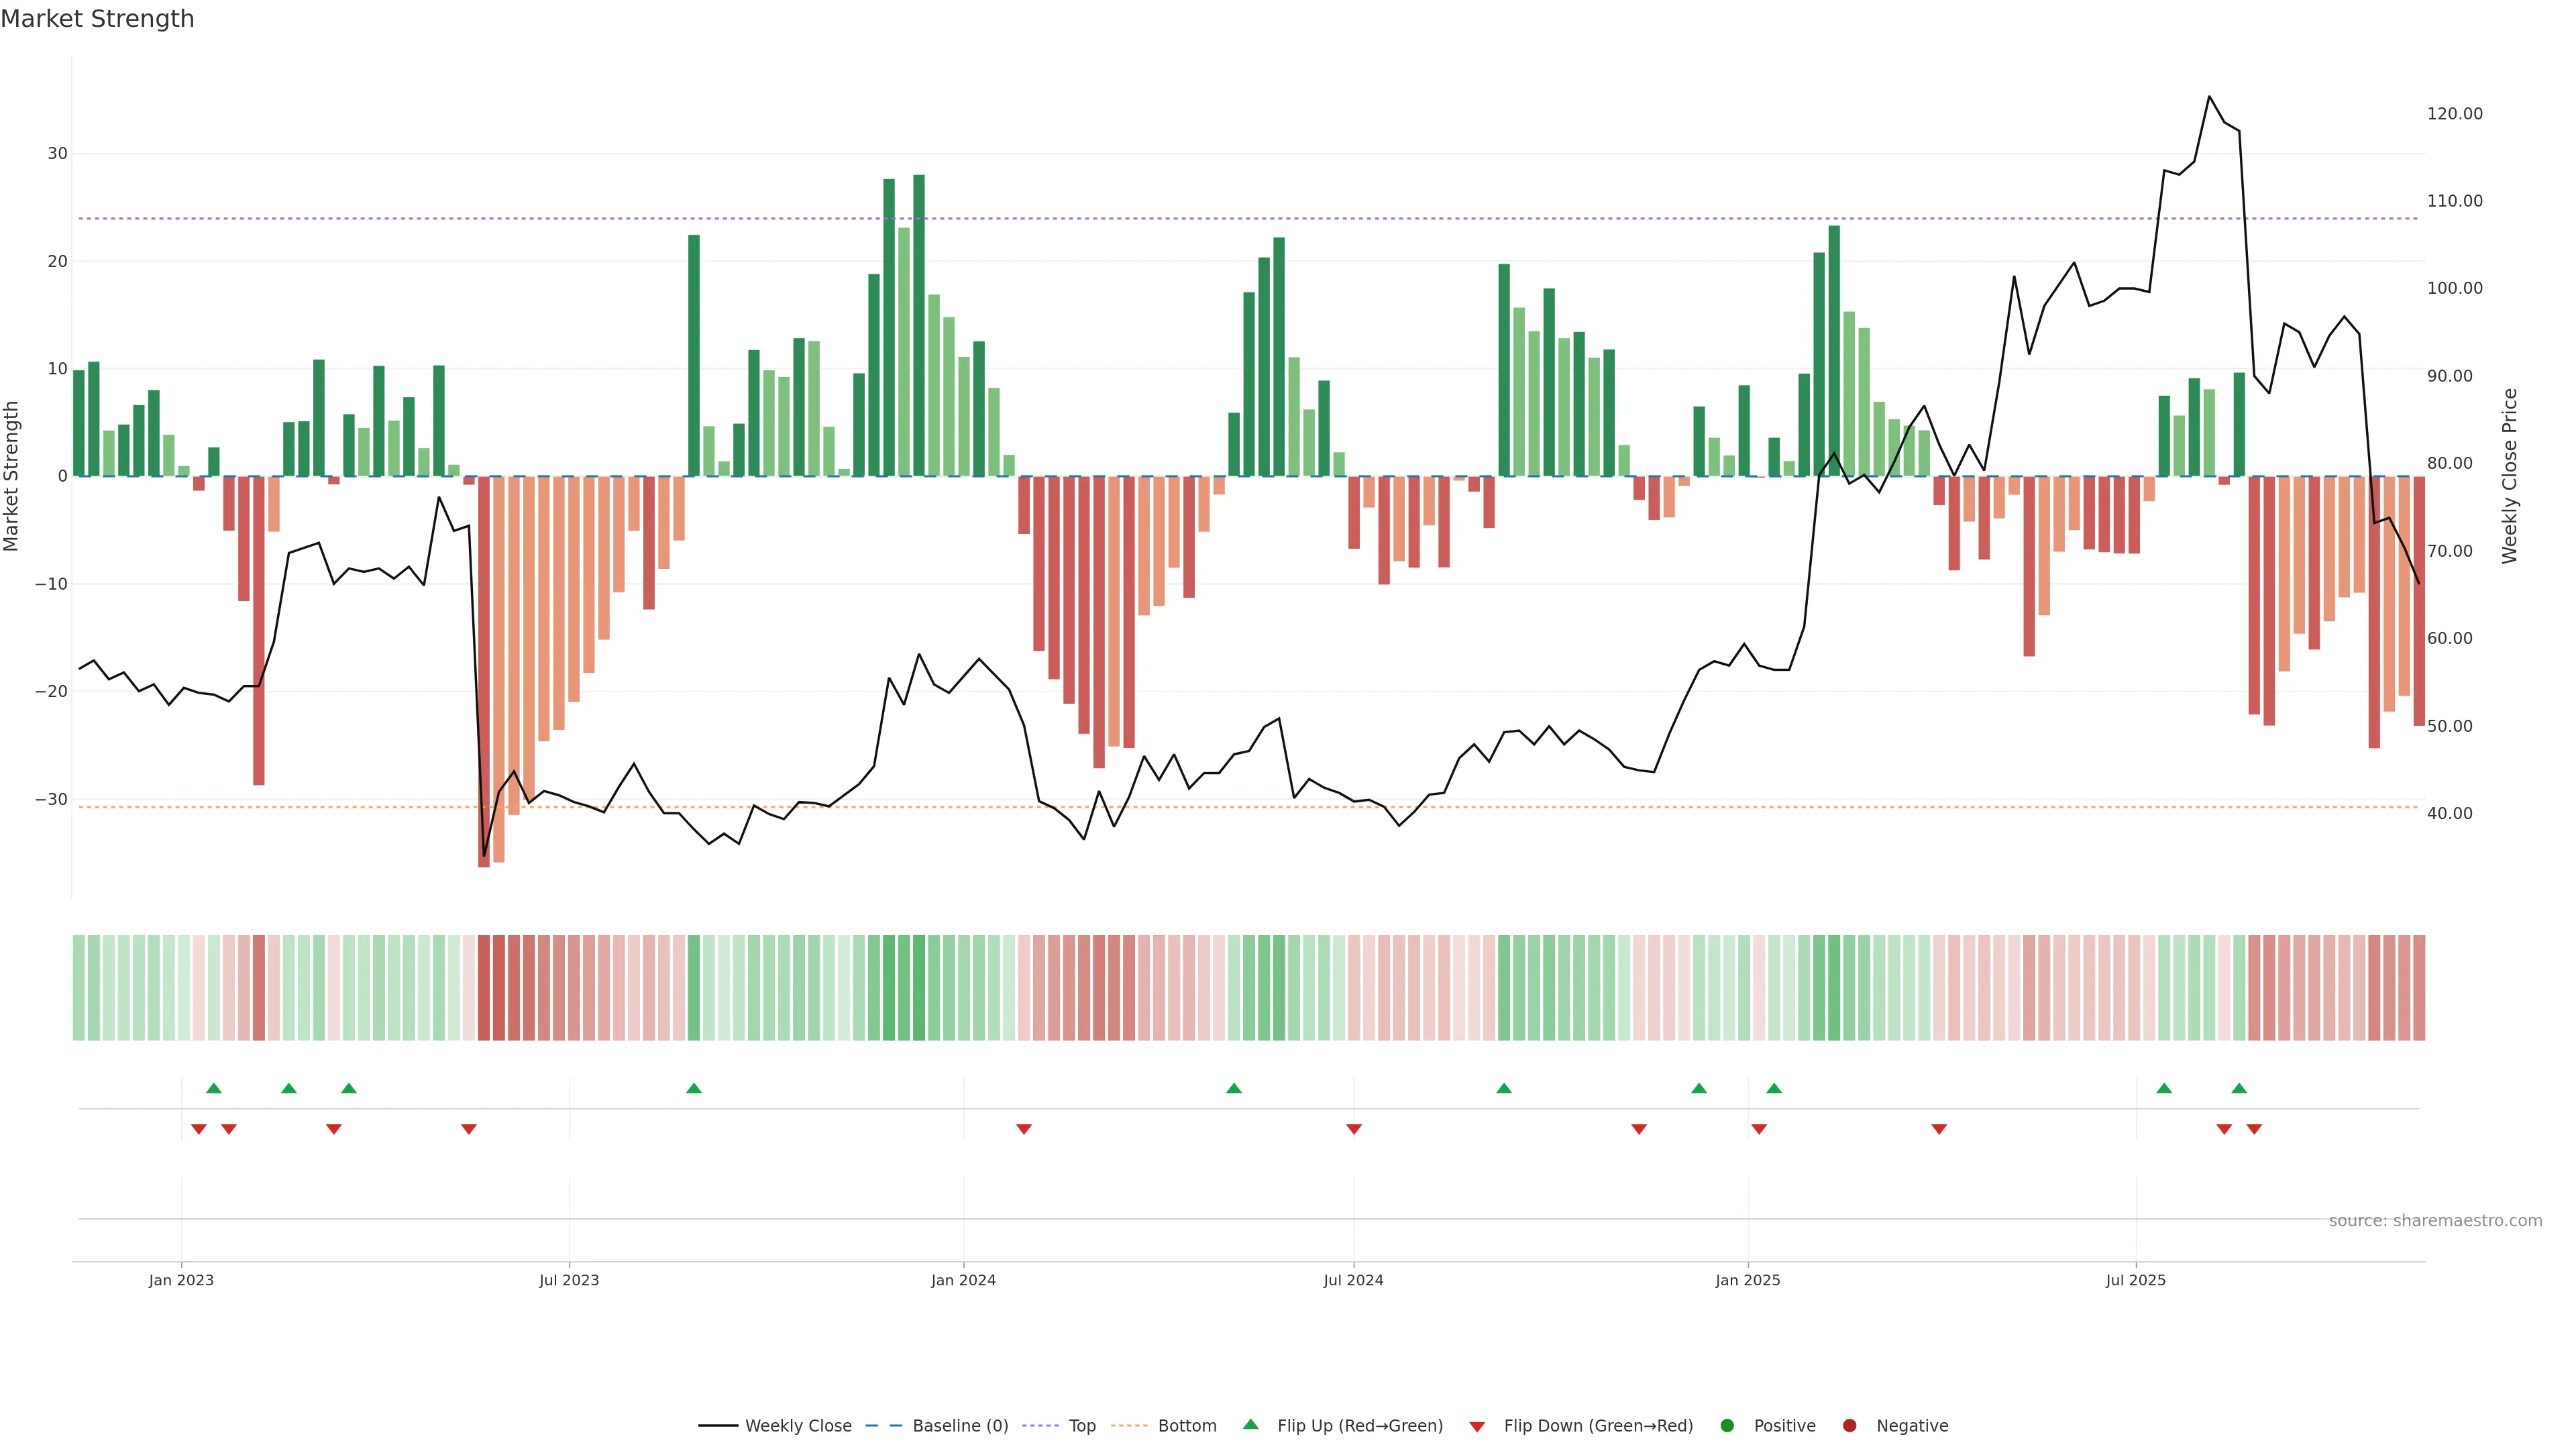2576x1449 pixels.
Task: Click the dark red Negative legend circle
Action: [1849, 1426]
